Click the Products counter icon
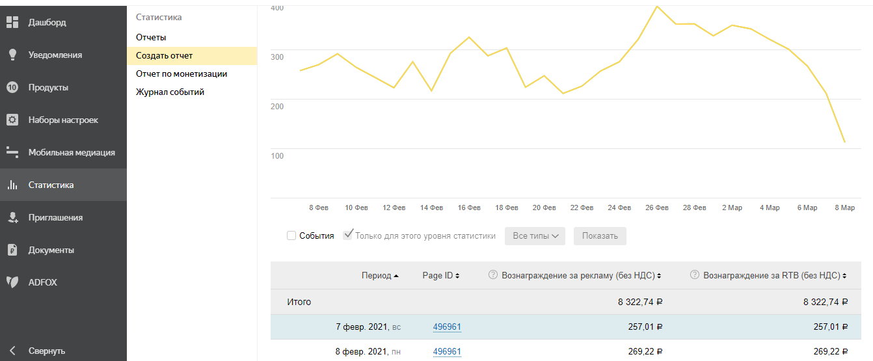This screenshot has height=361, width=873. pos(12,87)
